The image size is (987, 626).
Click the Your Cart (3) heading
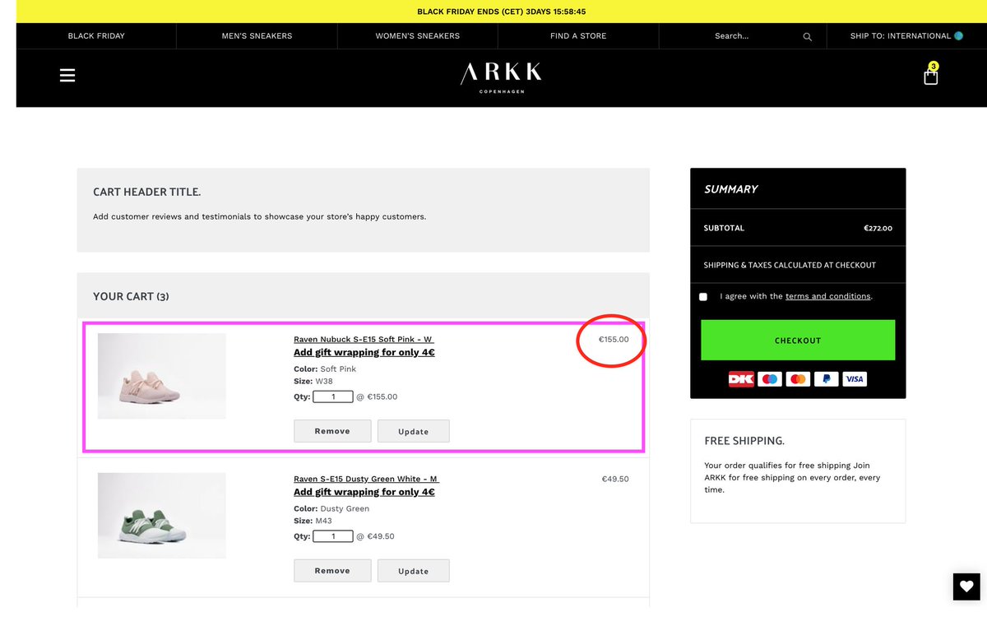132,296
